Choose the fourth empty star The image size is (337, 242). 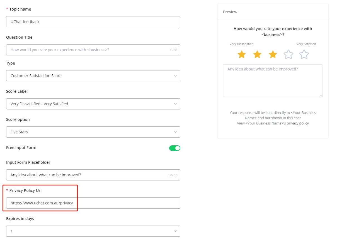tap(288, 55)
